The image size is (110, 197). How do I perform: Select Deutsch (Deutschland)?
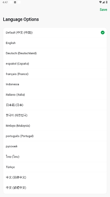55,53
